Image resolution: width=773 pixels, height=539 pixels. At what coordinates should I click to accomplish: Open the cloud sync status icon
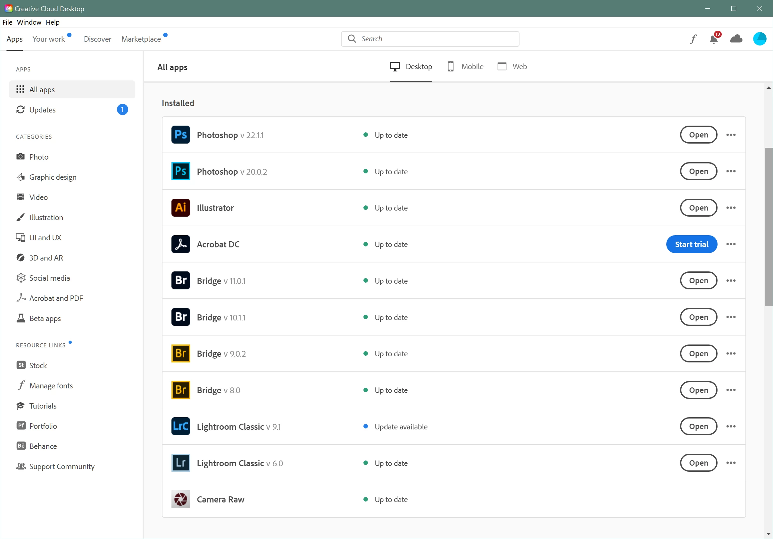[x=736, y=39]
